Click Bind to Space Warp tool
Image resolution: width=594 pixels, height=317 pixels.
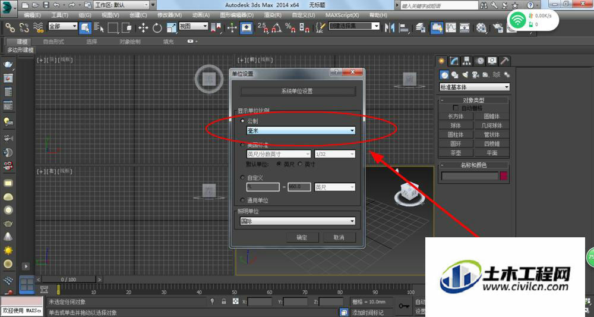click(x=38, y=27)
